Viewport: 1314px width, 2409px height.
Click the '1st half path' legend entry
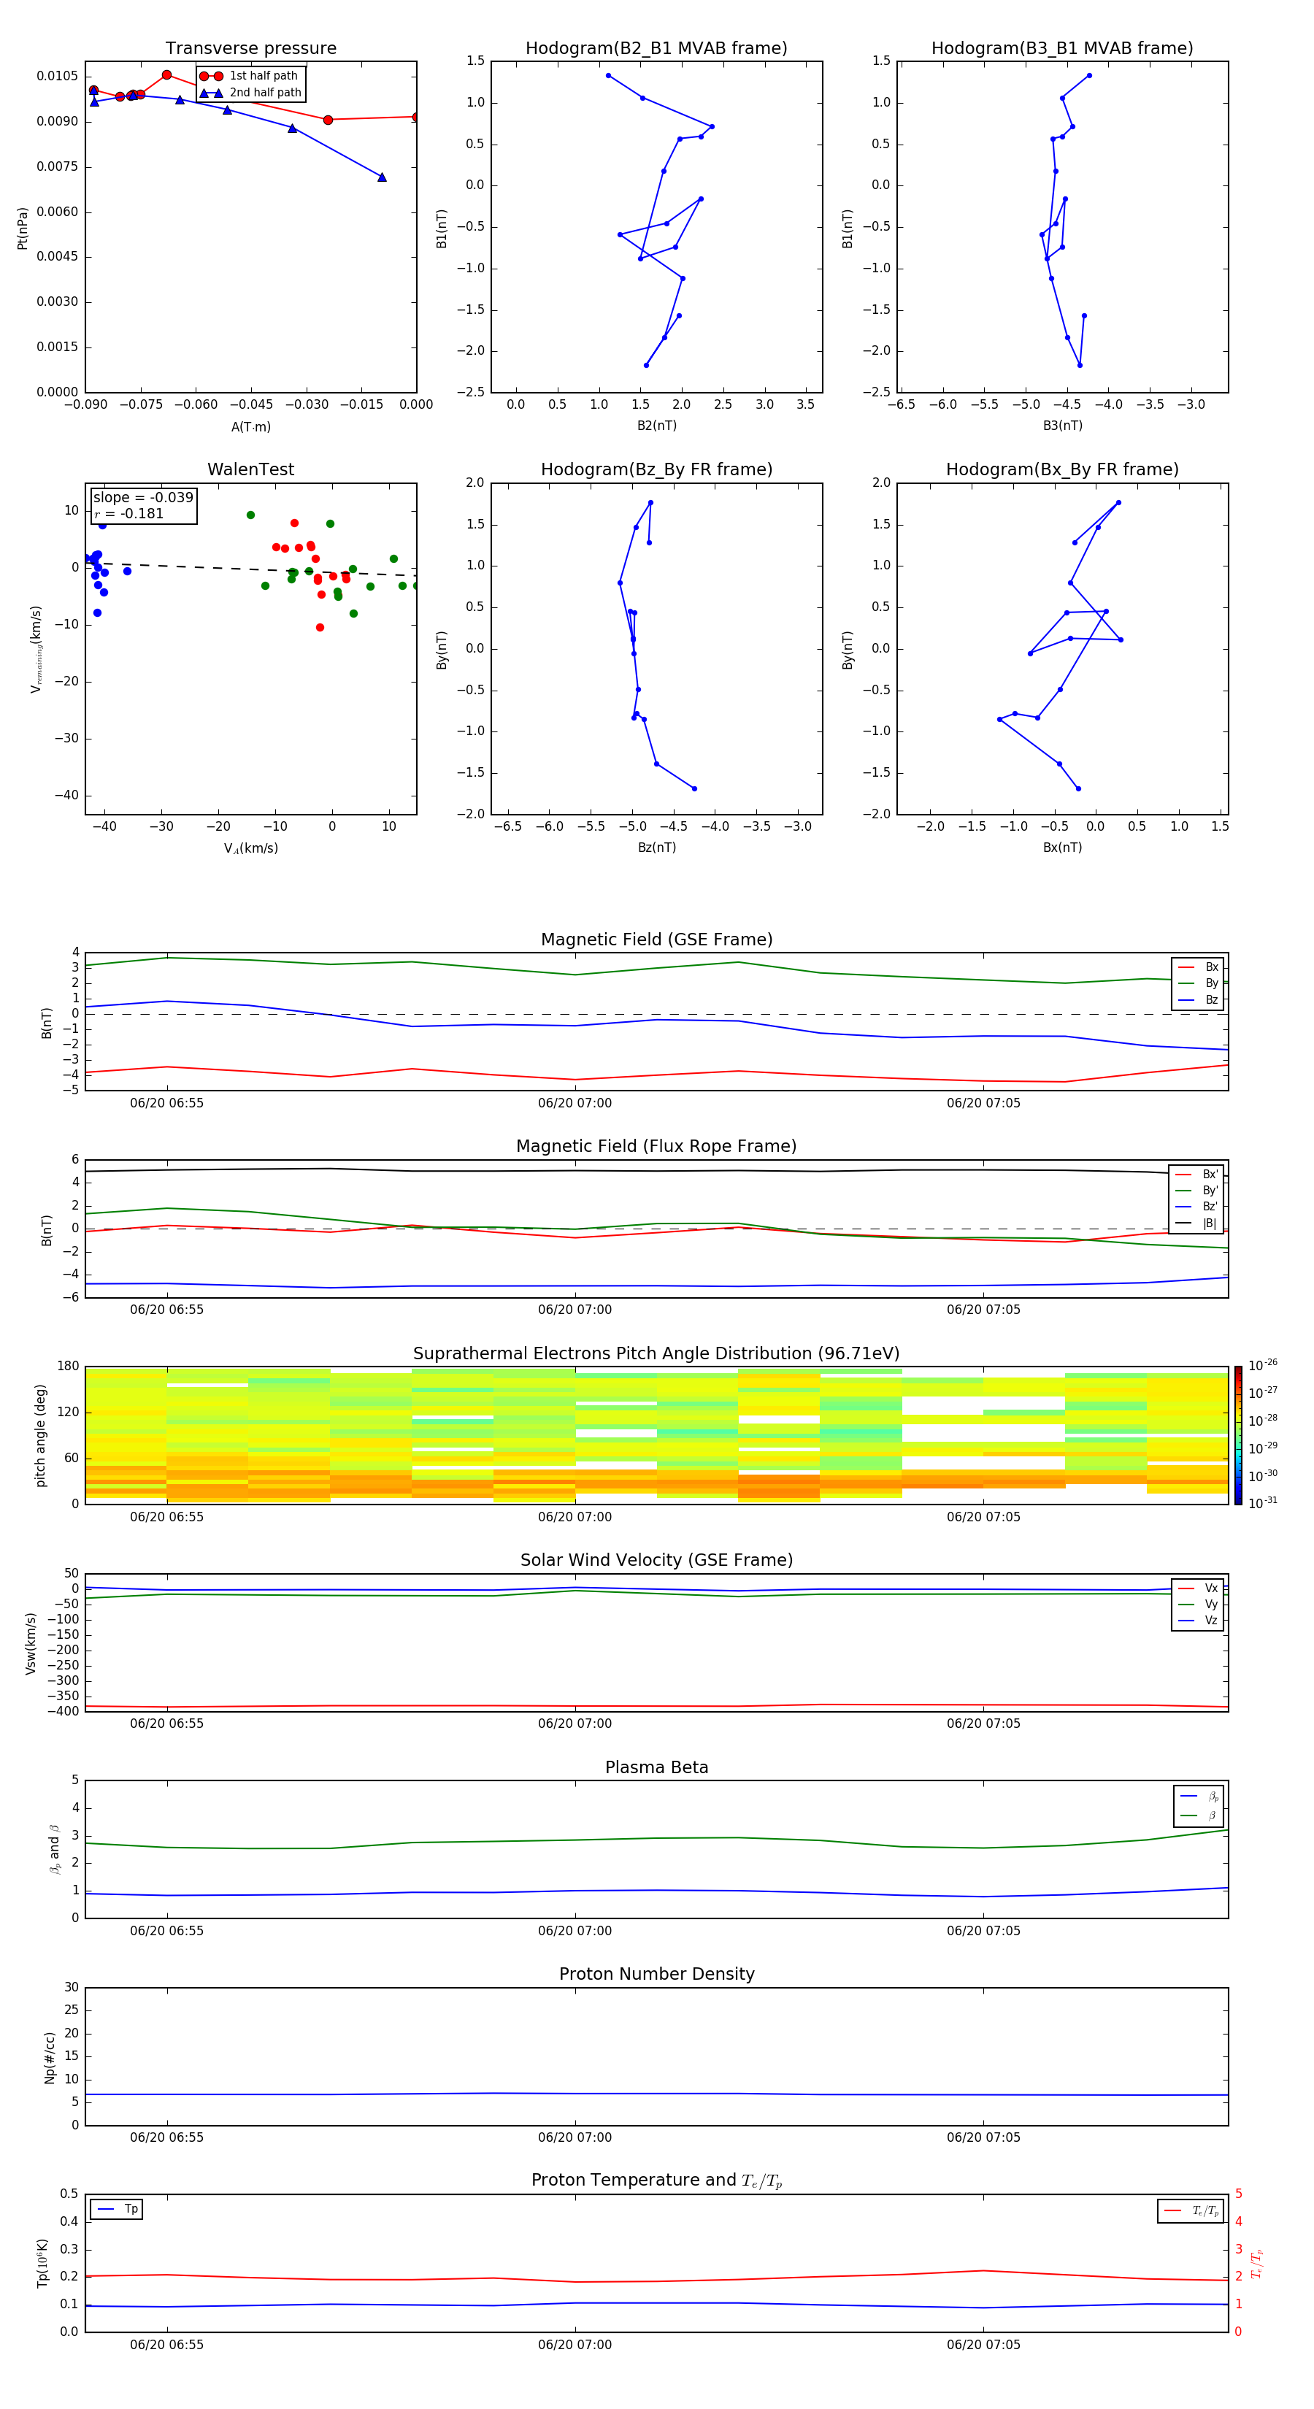pyautogui.click(x=249, y=76)
